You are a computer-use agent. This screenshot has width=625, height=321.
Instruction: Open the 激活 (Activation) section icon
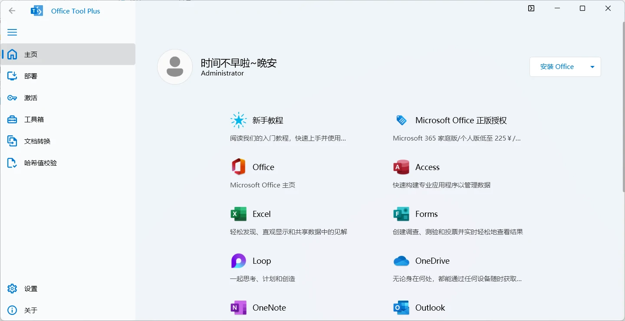(x=12, y=98)
